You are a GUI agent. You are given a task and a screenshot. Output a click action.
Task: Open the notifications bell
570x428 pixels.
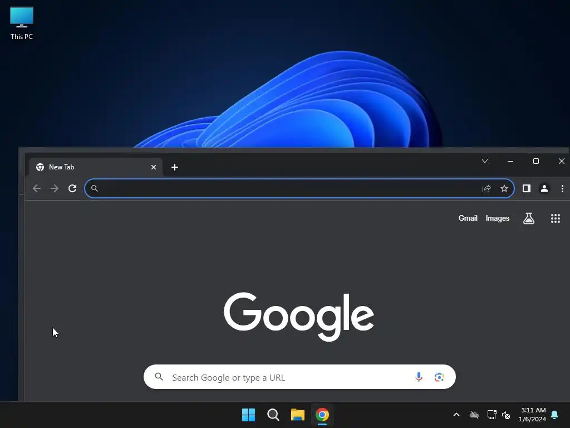[555, 415]
